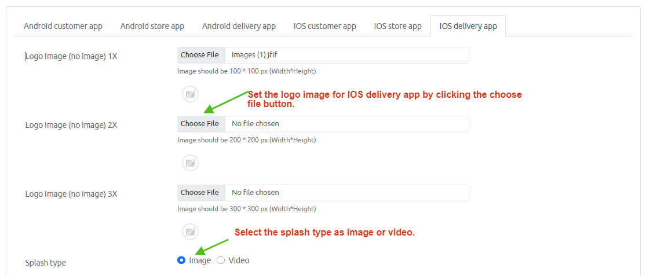Screen dimensions: 646x276
Task: Click the 3X logo 'No file chosen' field
Action: tap(346, 193)
